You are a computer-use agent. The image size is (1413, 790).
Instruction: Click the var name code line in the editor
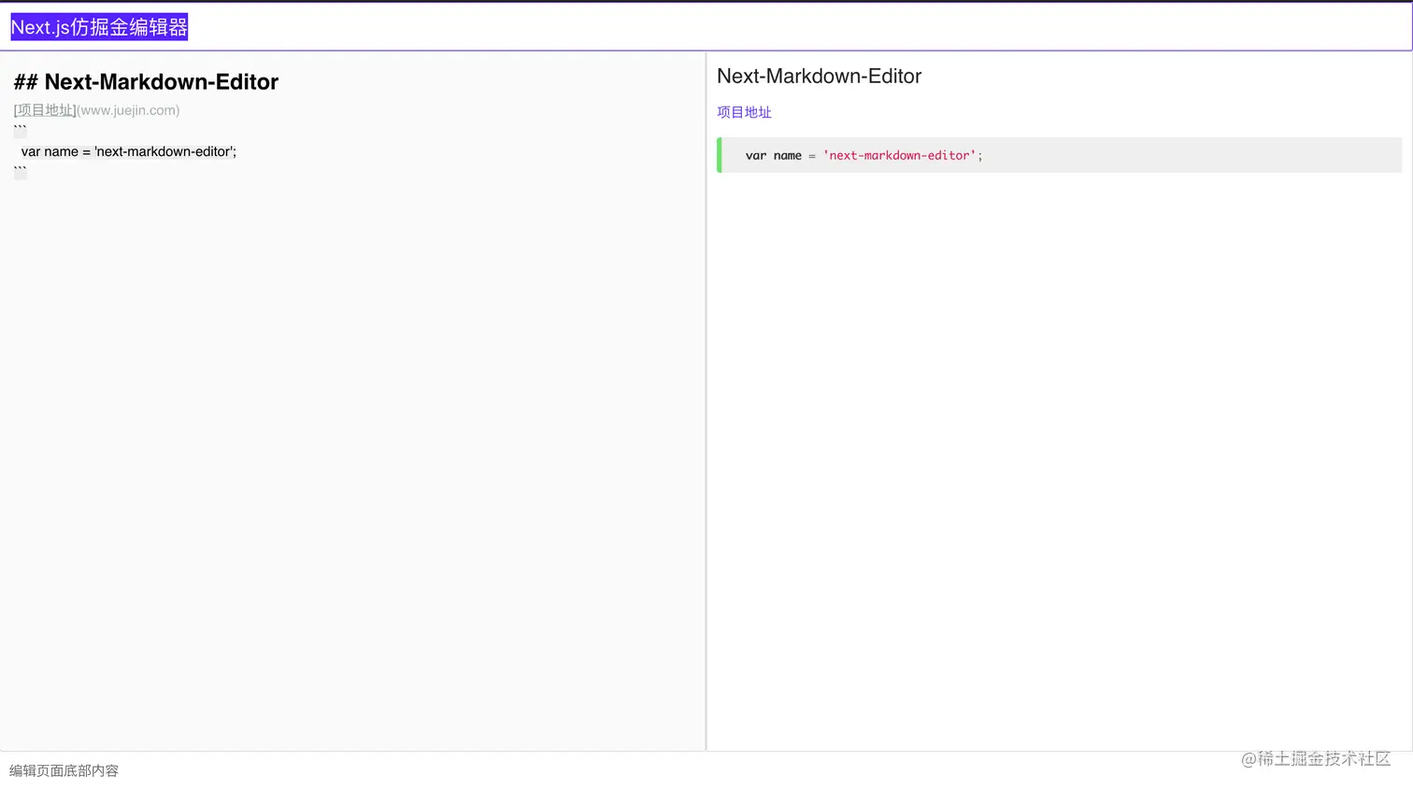(129, 151)
